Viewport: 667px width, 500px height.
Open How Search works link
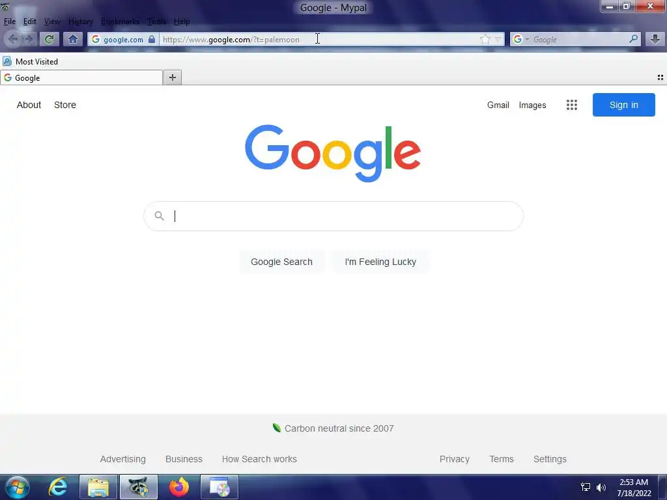coord(259,459)
